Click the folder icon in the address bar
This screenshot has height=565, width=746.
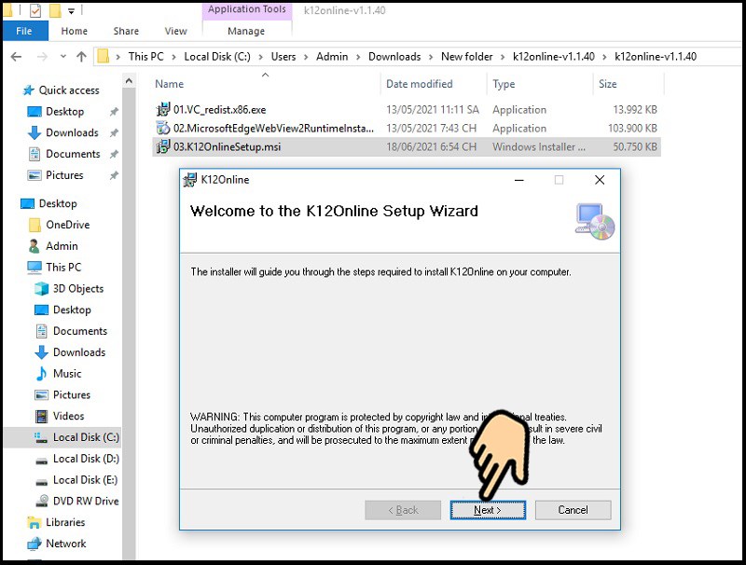point(103,57)
